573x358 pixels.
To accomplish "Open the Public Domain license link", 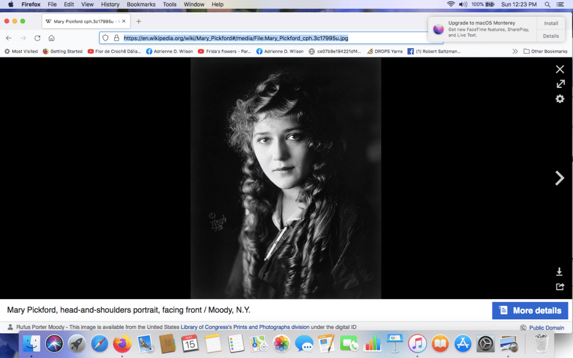I will click(546, 328).
